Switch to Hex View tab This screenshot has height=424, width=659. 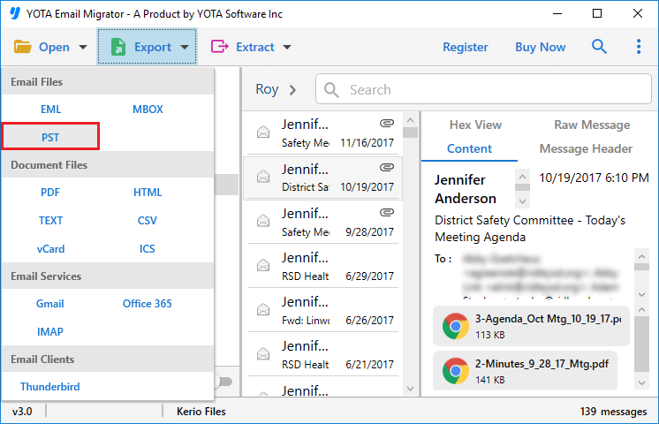[x=475, y=125]
